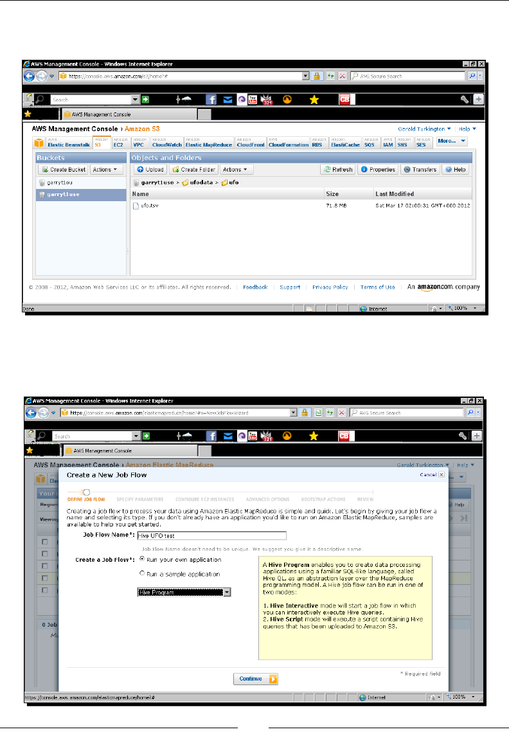The image size is (509, 734).
Task: Select the garryt1eu bucket
Action: 81,183
